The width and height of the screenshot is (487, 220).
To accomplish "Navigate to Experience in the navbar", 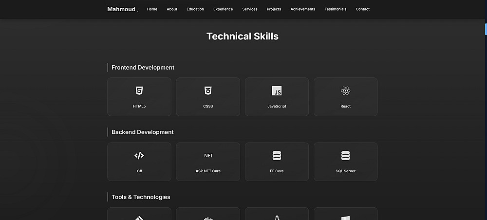I will coord(223,9).
